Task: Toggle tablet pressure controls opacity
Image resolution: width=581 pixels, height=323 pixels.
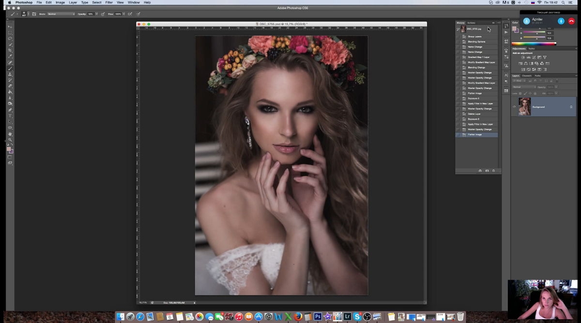Action: coord(103,14)
